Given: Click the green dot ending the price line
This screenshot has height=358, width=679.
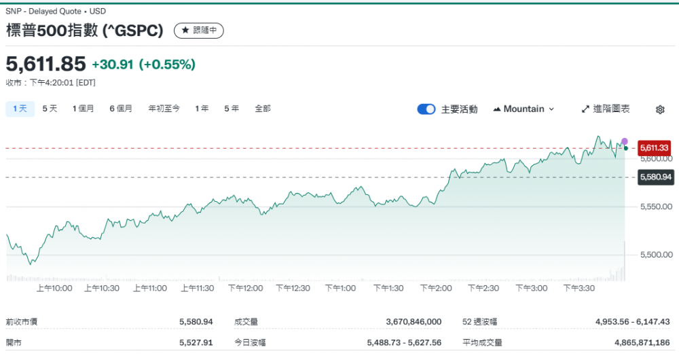Looking at the screenshot, I should click(x=625, y=147).
